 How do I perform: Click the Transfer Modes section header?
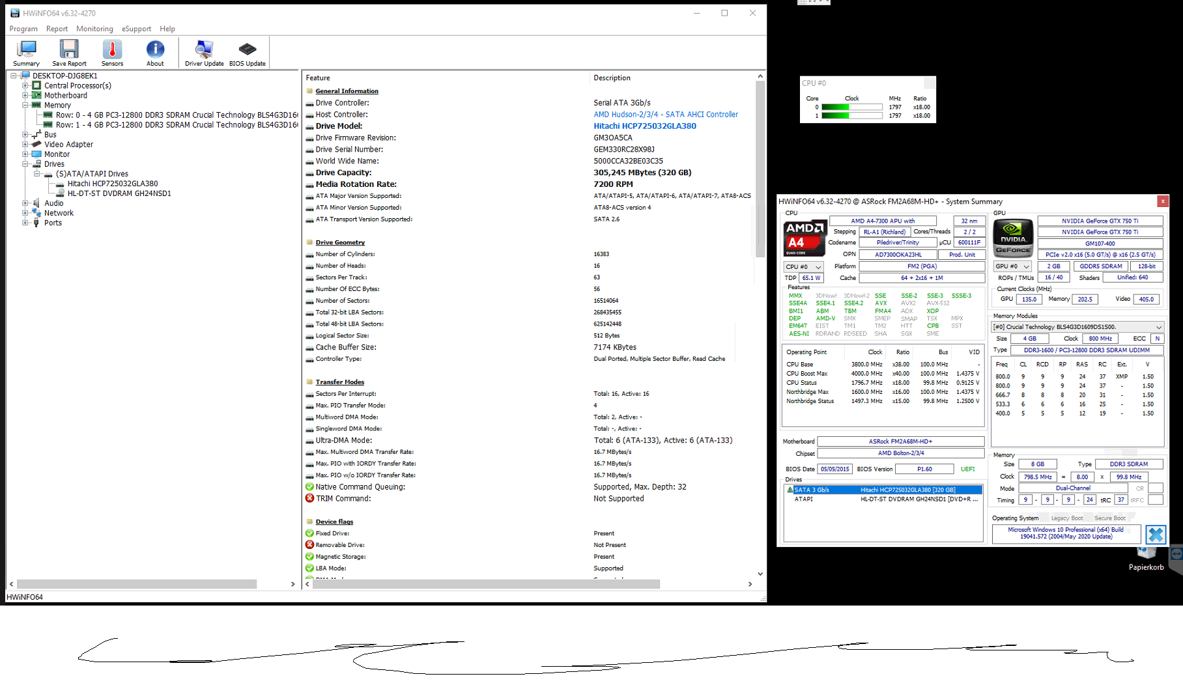(340, 382)
